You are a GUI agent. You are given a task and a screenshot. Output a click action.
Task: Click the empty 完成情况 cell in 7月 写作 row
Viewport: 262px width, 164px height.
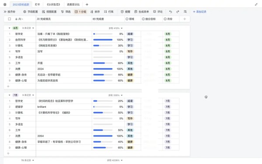tap(64, 119)
